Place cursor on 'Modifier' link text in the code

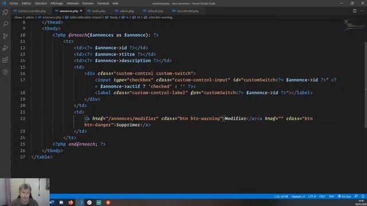tap(236, 118)
